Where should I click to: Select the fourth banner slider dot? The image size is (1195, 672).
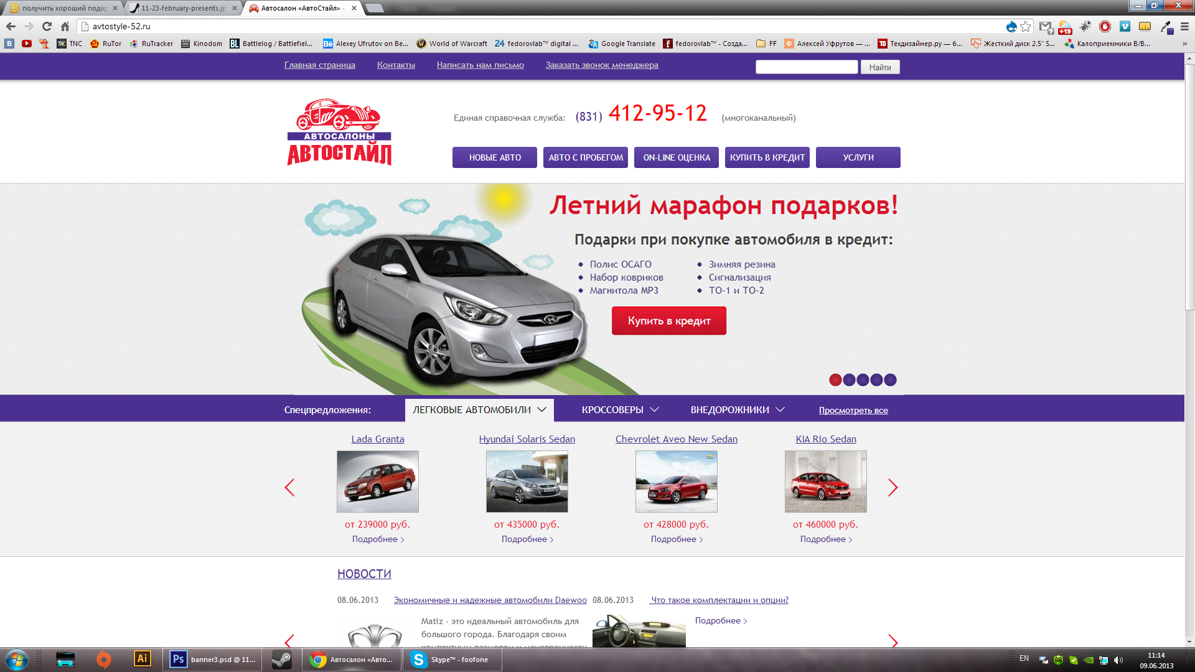click(876, 380)
